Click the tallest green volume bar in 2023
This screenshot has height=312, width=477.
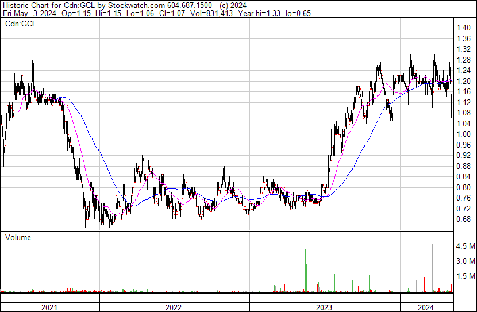[x=306, y=271]
